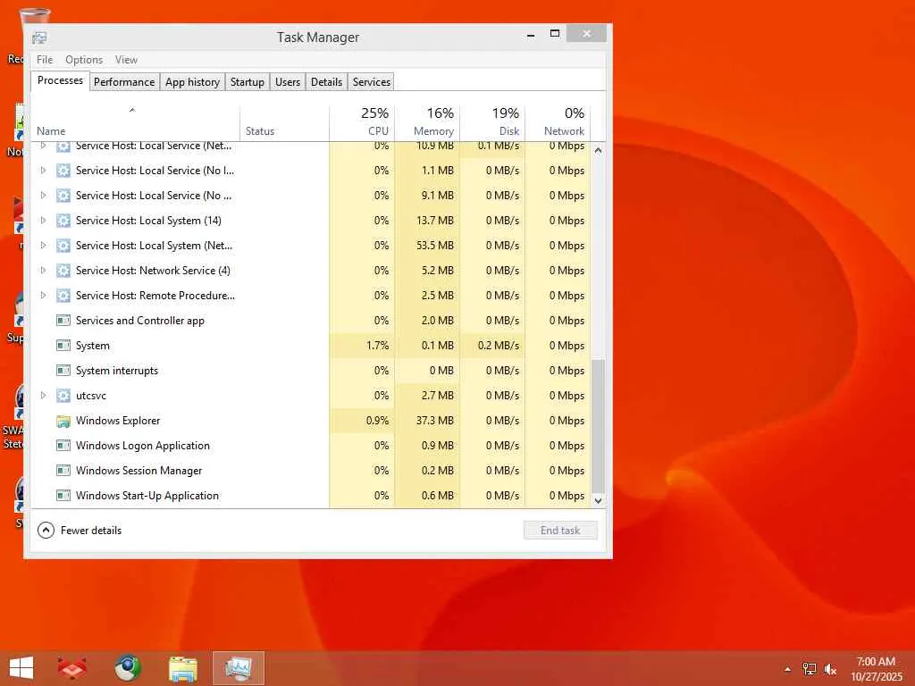
Task: Switch to the Services tab
Action: coord(371,82)
